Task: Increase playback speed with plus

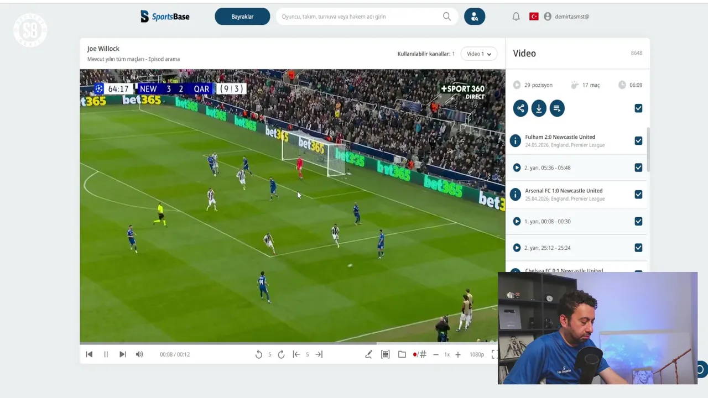Action: tap(458, 354)
